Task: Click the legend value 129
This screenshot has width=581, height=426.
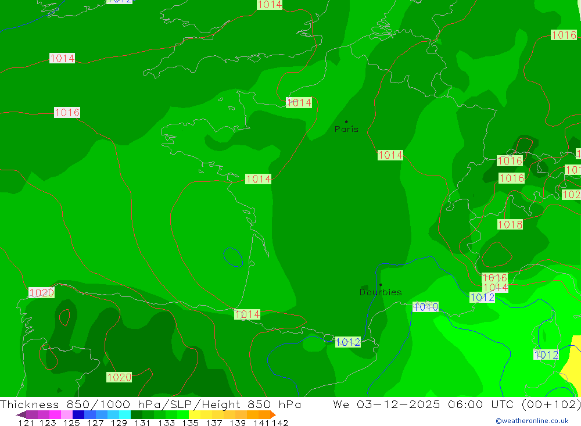Action: tap(119, 423)
